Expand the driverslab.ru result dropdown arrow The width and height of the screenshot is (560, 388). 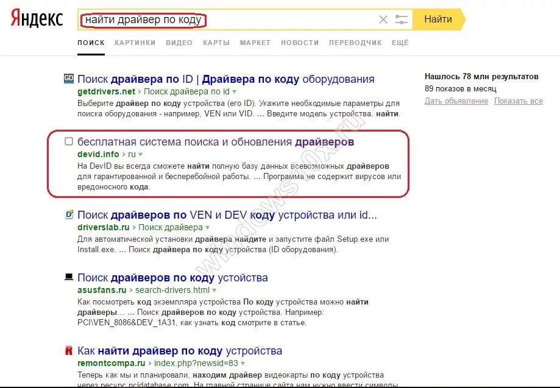208,228
